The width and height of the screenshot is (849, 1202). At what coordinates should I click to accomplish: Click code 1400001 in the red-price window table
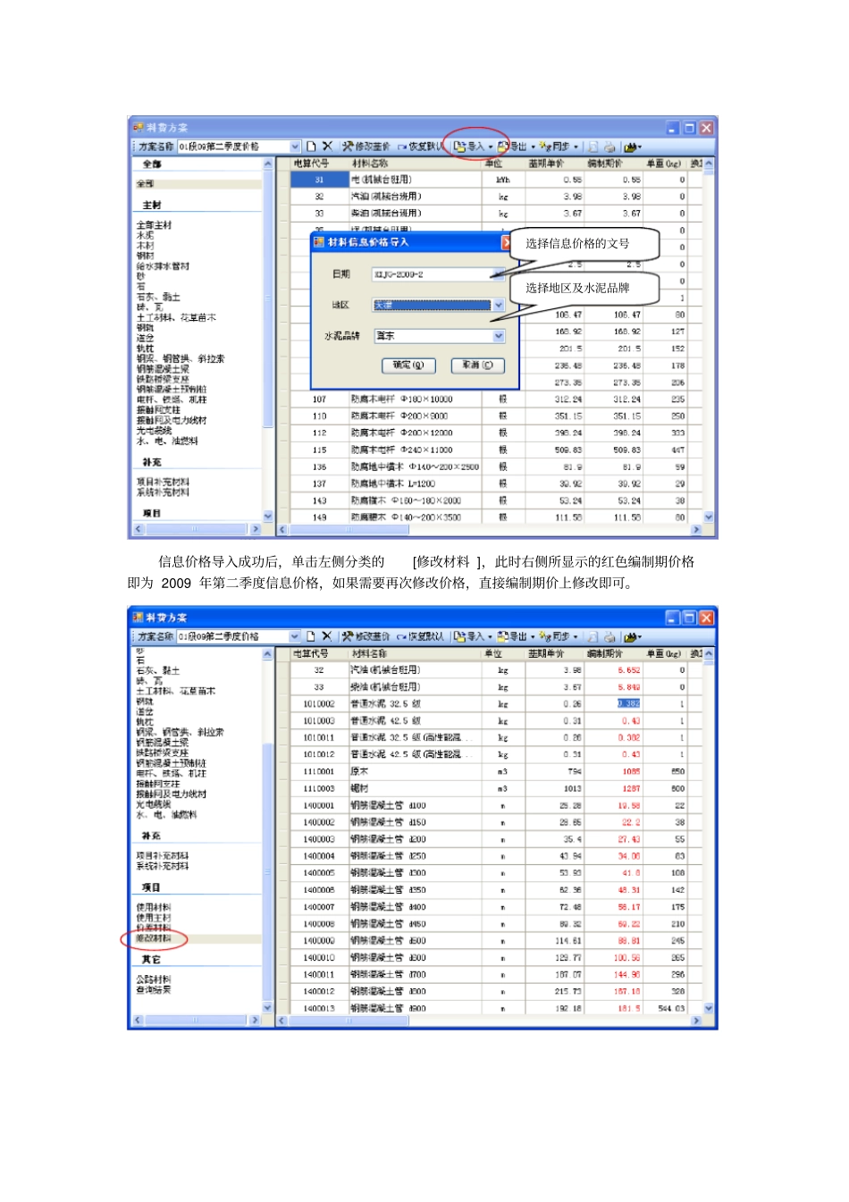[319, 805]
